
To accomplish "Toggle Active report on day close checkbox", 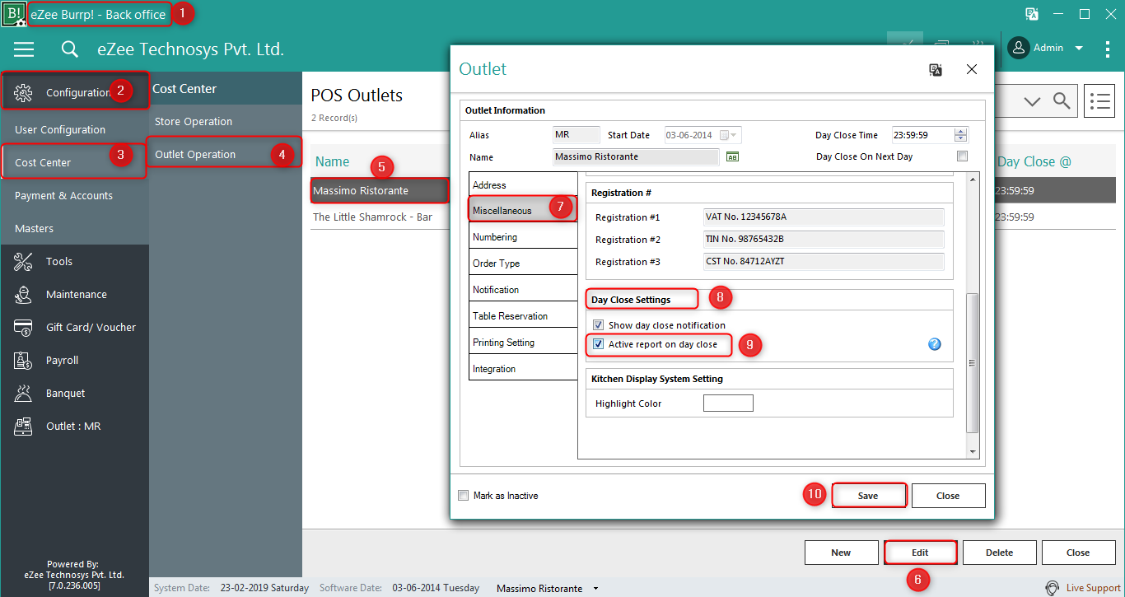I will pyautogui.click(x=599, y=344).
